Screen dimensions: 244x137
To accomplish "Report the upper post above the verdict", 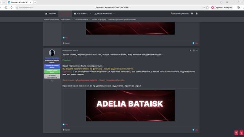I will coord(66,43).
